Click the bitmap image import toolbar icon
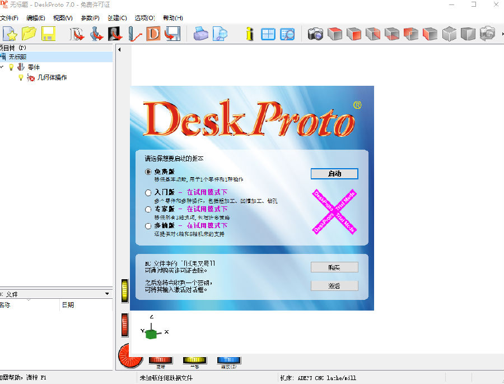Screen dimensions: 504x384 coord(115,34)
